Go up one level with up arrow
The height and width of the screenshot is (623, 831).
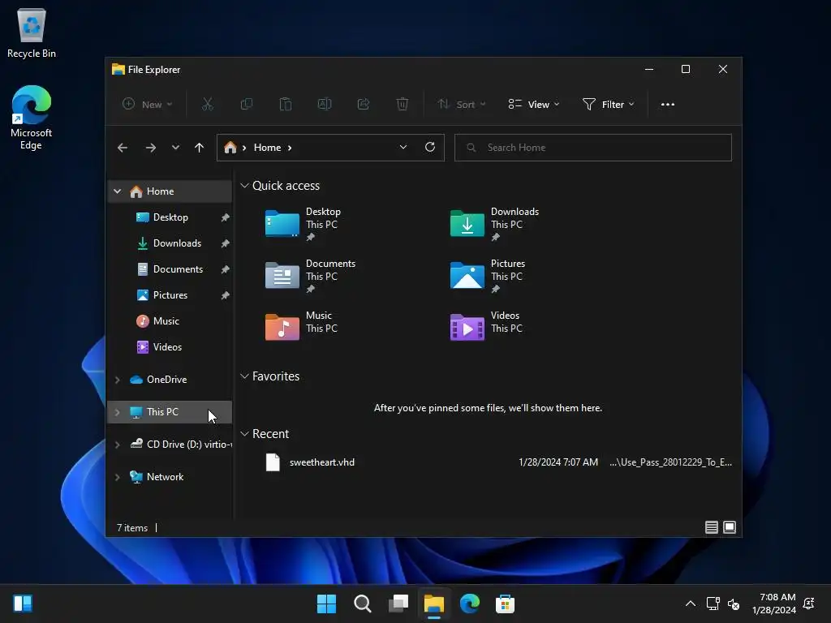(200, 148)
